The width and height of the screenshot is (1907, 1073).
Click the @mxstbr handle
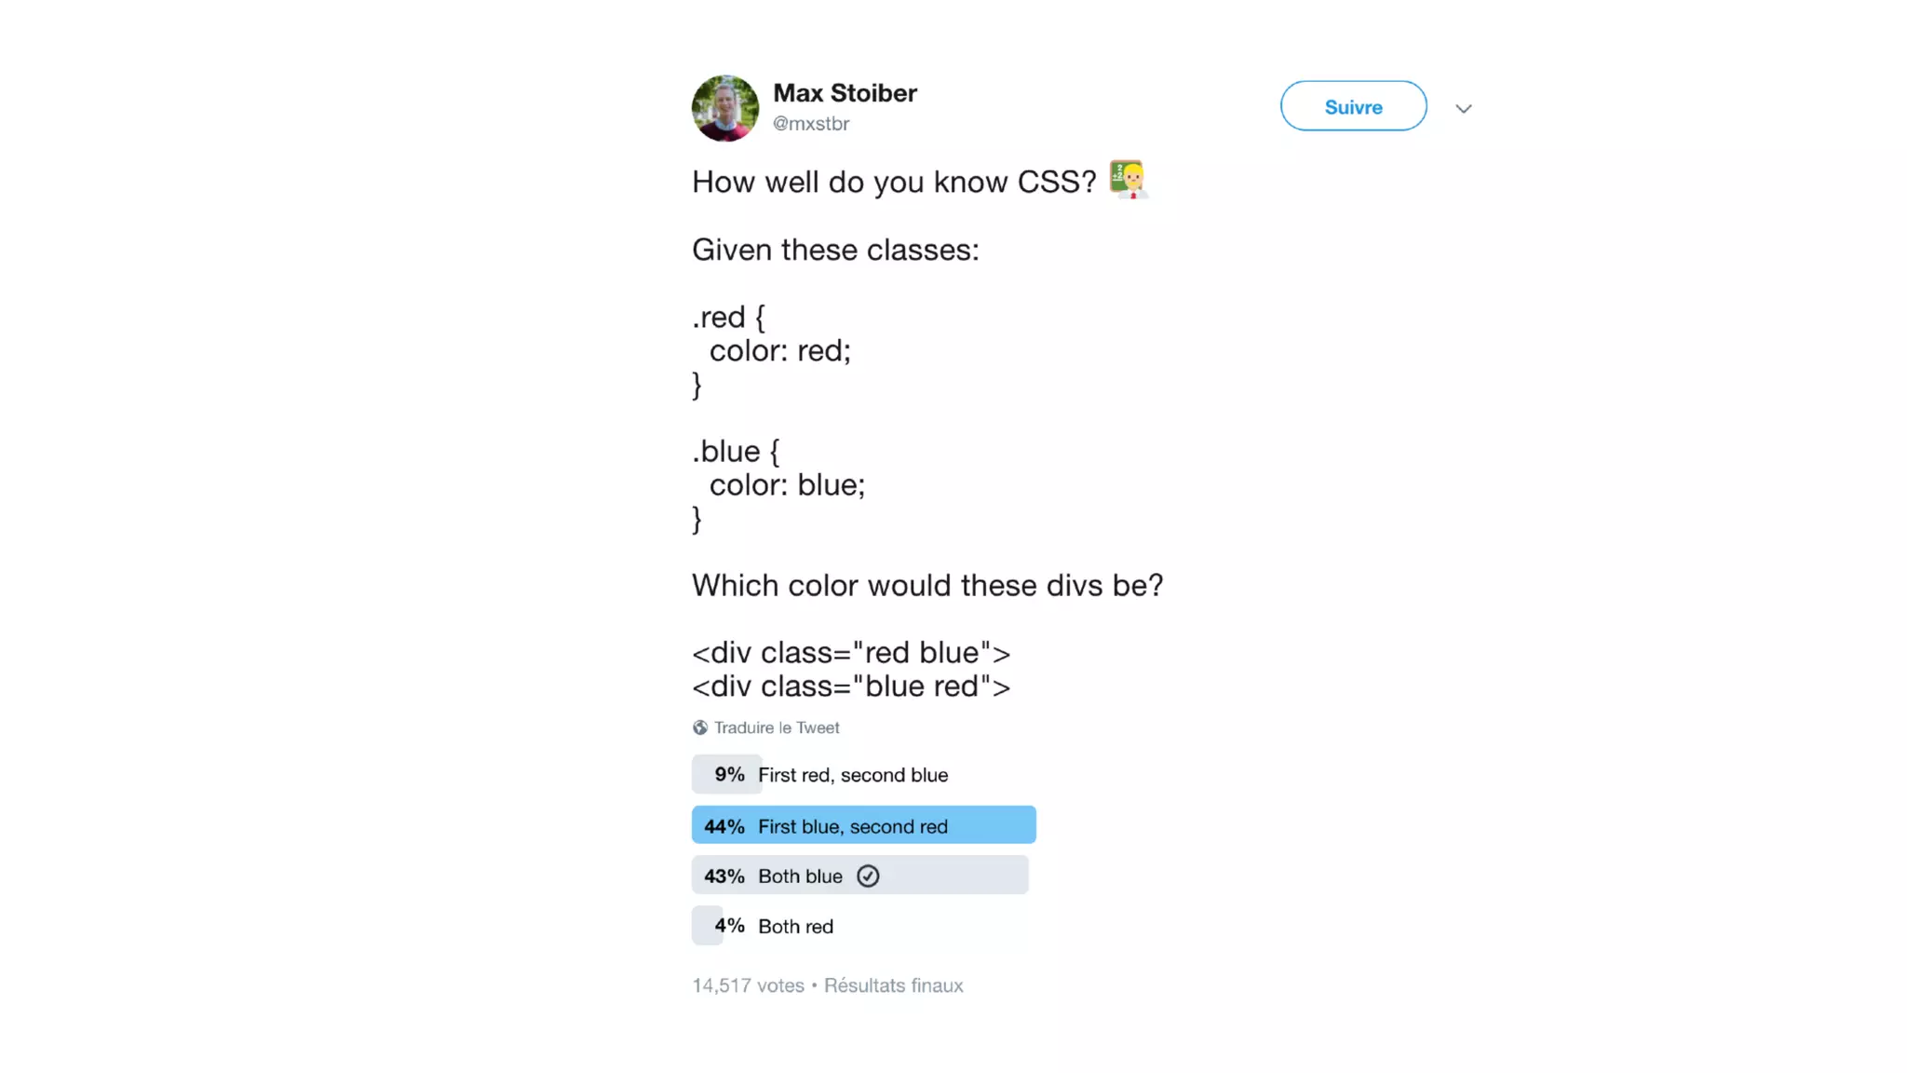pos(810,124)
